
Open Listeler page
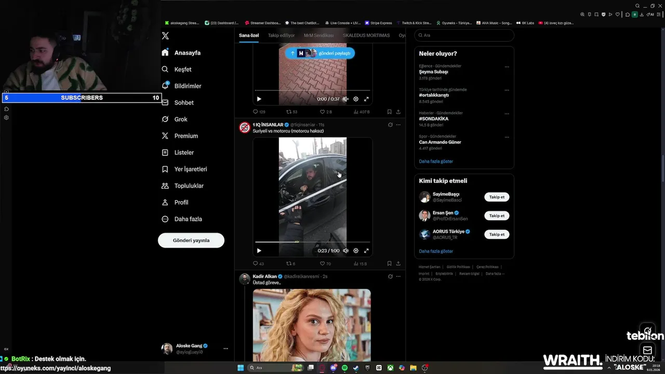click(178, 152)
